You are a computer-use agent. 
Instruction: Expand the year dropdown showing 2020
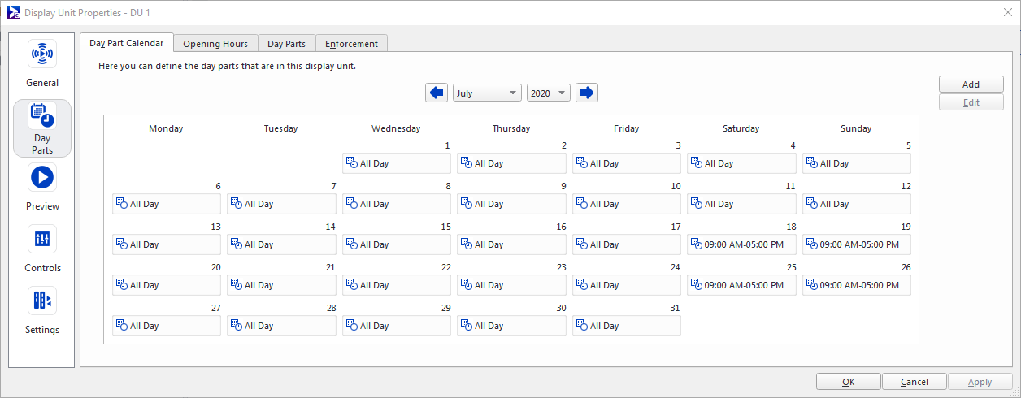click(549, 93)
